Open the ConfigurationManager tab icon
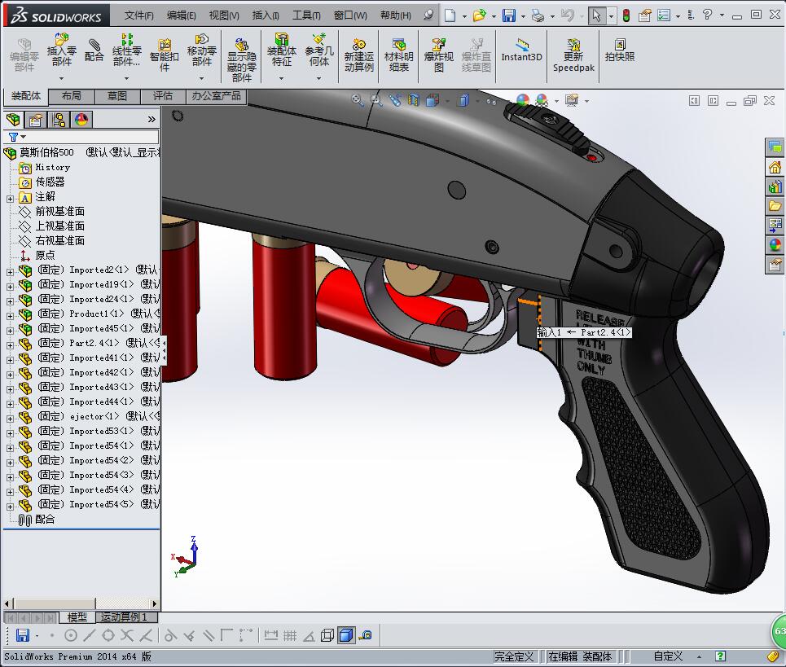786x667 pixels. (59, 119)
